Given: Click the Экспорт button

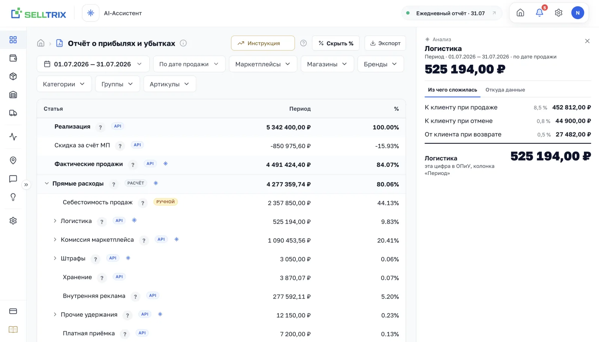Looking at the screenshot, I should pos(385,43).
